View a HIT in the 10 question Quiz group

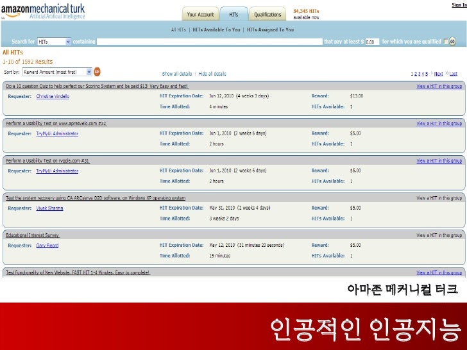coord(439,87)
